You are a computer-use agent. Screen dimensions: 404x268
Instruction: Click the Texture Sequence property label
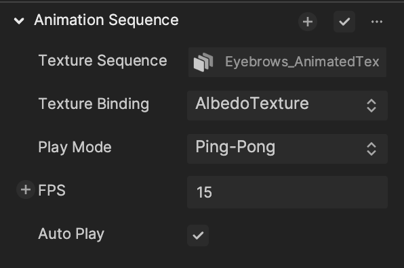tap(103, 61)
